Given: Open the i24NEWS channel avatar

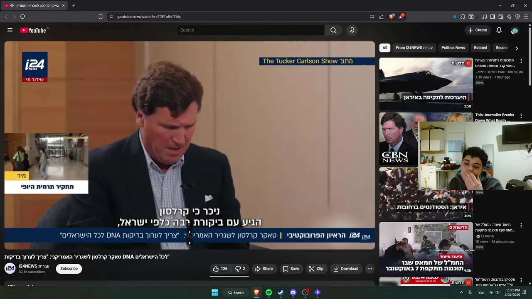Looking at the screenshot, I should [x=10, y=269].
